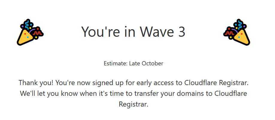The width and height of the screenshot is (275, 120).
Task: Click the red squiggle on the left popper
Action: (x=38, y=33)
